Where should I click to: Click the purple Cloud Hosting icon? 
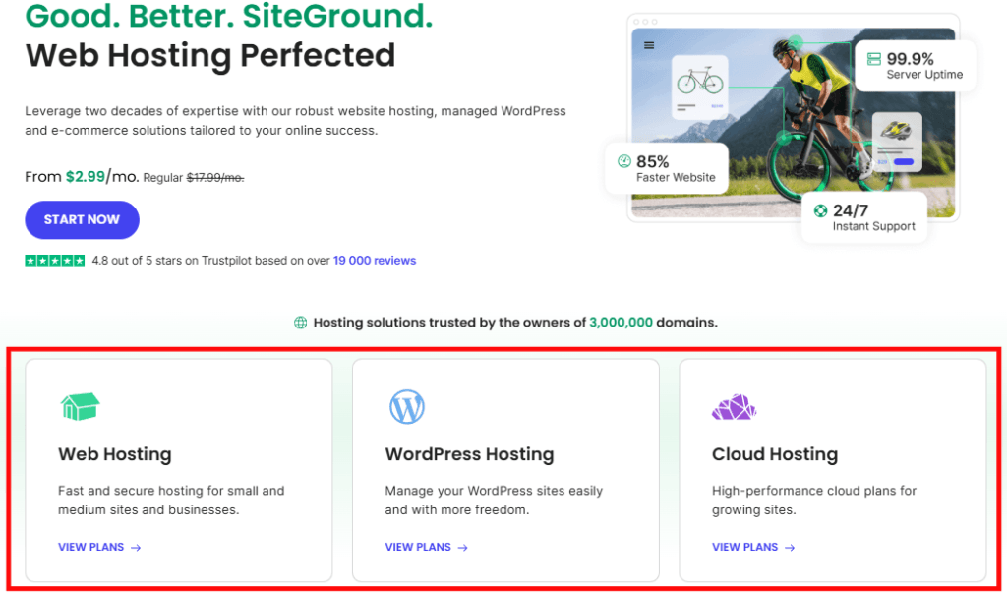(734, 406)
